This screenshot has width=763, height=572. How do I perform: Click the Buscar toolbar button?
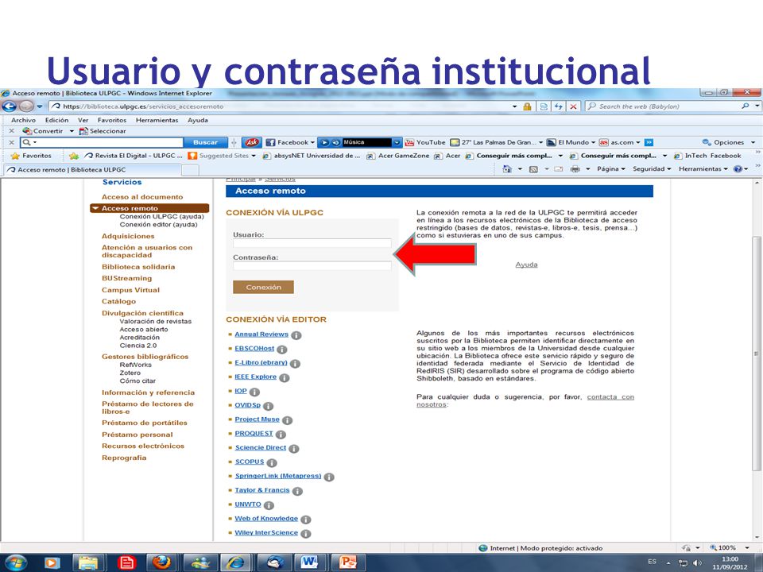(x=205, y=142)
